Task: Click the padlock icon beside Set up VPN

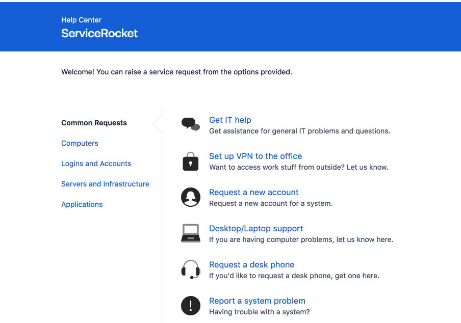Action: [191, 161]
